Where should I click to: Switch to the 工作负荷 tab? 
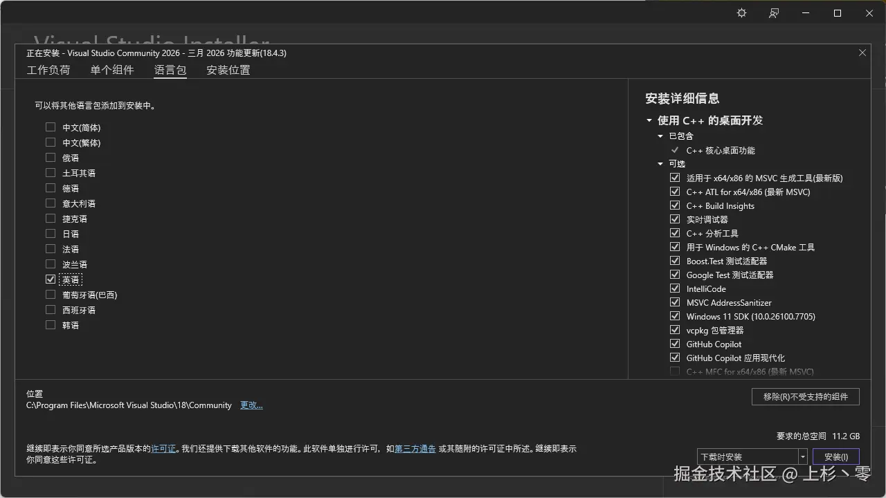click(x=48, y=70)
